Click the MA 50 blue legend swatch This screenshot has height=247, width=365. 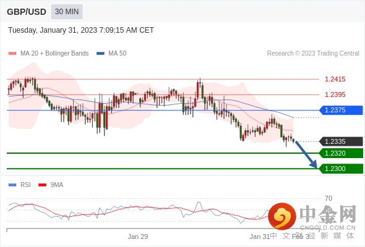tap(100, 54)
